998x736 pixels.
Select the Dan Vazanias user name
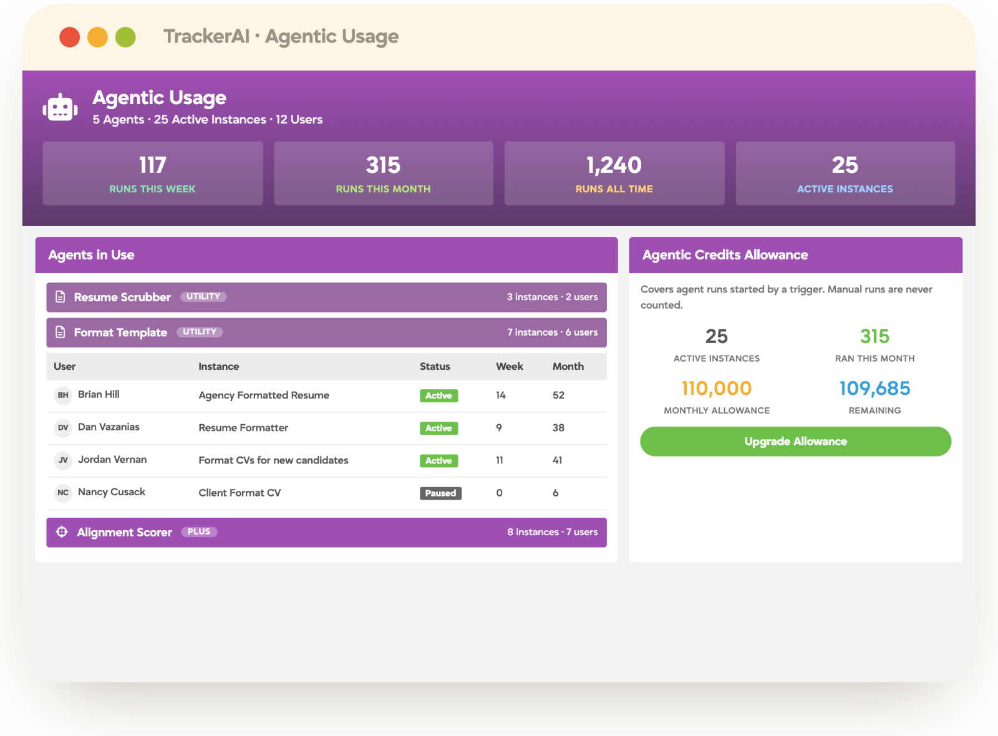point(109,427)
